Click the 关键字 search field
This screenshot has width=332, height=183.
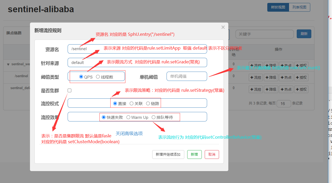tap(265, 34)
